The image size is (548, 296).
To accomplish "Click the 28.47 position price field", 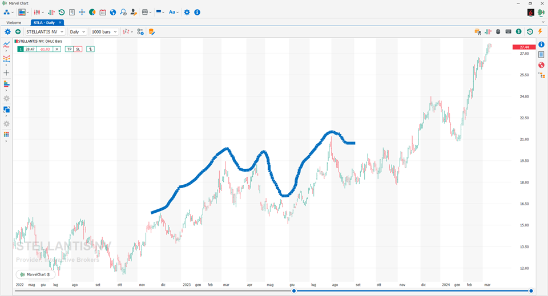I will pyautogui.click(x=30, y=49).
